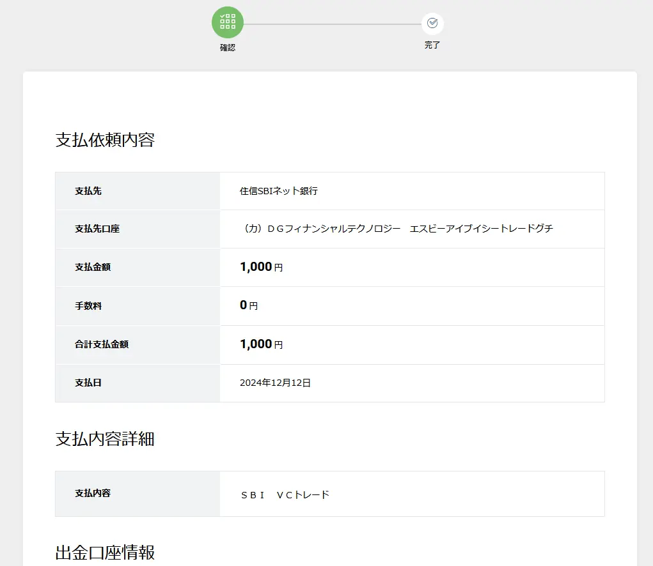Select the DGフィナンシャルテクノロジー account name
653x566 pixels.
point(397,228)
